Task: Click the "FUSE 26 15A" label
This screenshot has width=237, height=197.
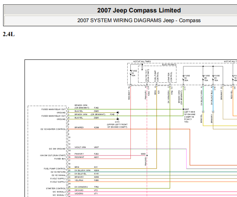Action: point(207,78)
